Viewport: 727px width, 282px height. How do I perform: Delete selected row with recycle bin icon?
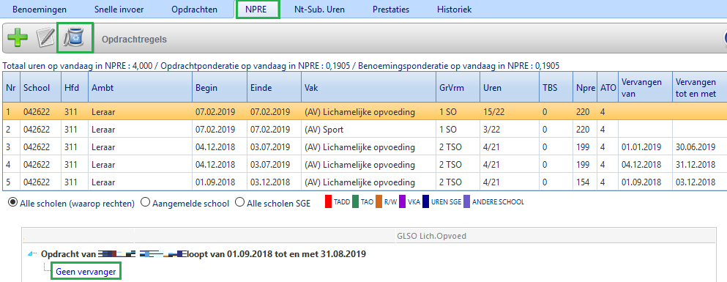coord(74,37)
